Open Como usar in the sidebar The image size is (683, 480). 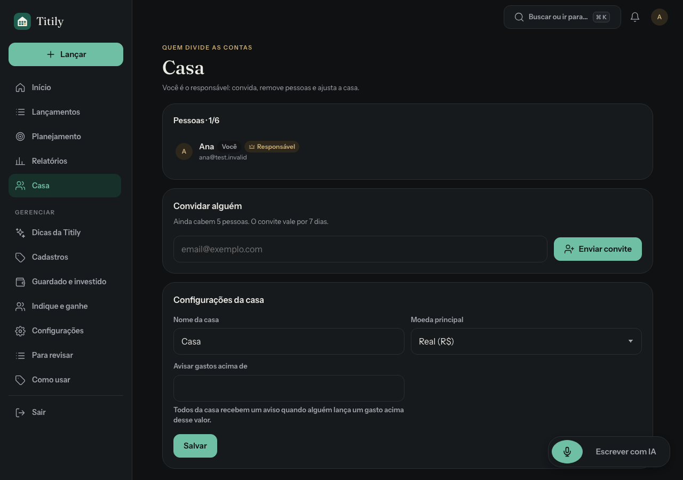pos(65,380)
